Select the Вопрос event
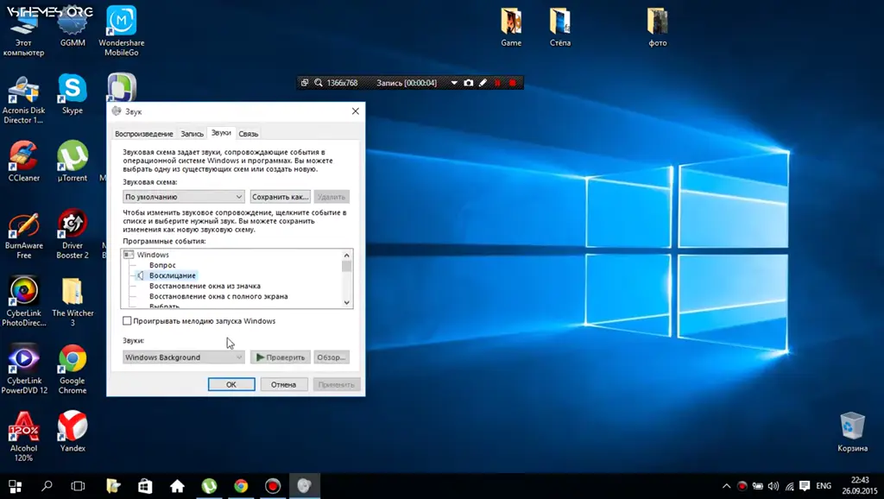Screen dimensions: 884x499 162,265
